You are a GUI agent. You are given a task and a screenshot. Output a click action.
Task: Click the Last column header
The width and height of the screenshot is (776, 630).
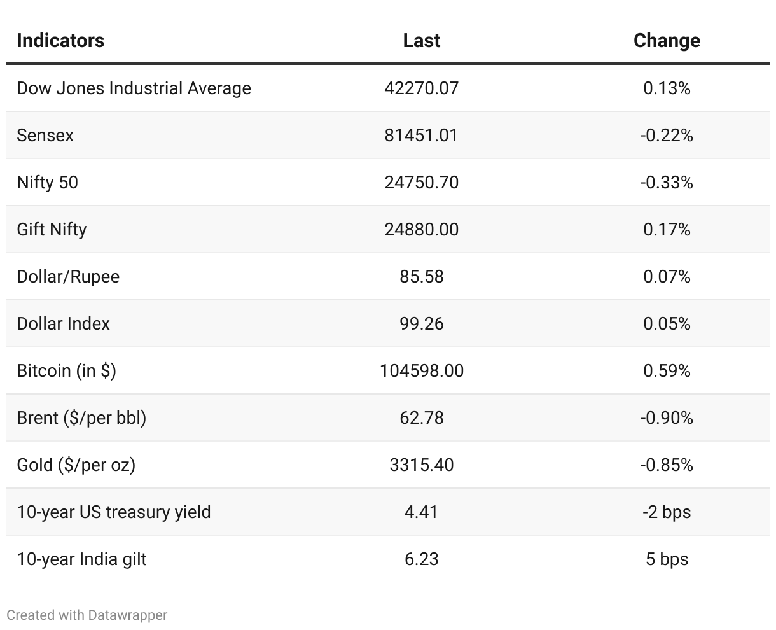pyautogui.click(x=421, y=41)
